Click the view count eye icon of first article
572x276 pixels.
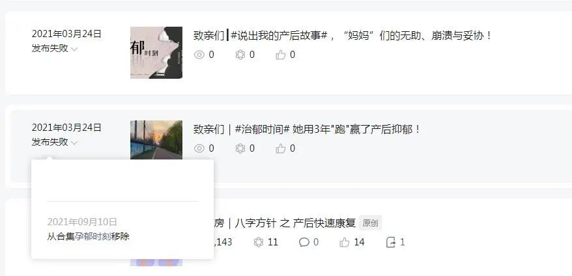point(199,55)
